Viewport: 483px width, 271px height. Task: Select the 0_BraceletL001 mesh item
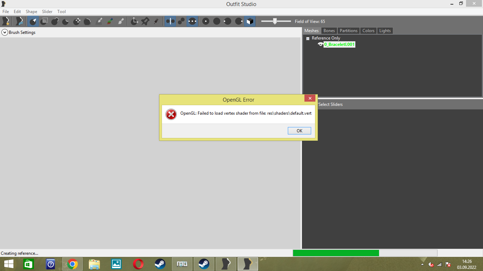click(x=339, y=44)
